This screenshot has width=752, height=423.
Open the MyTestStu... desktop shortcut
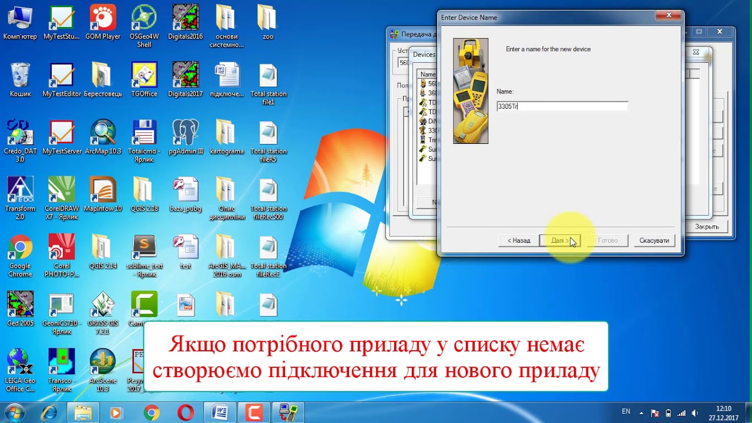tap(61, 23)
